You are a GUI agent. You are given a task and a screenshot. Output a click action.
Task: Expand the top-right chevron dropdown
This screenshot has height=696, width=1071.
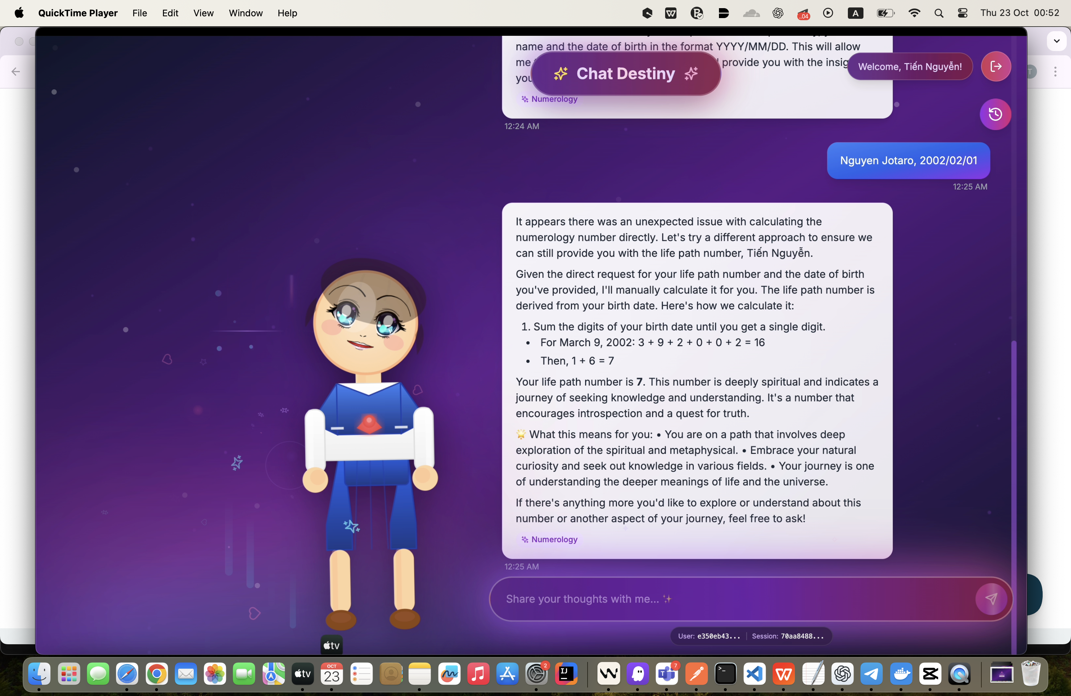point(1056,41)
